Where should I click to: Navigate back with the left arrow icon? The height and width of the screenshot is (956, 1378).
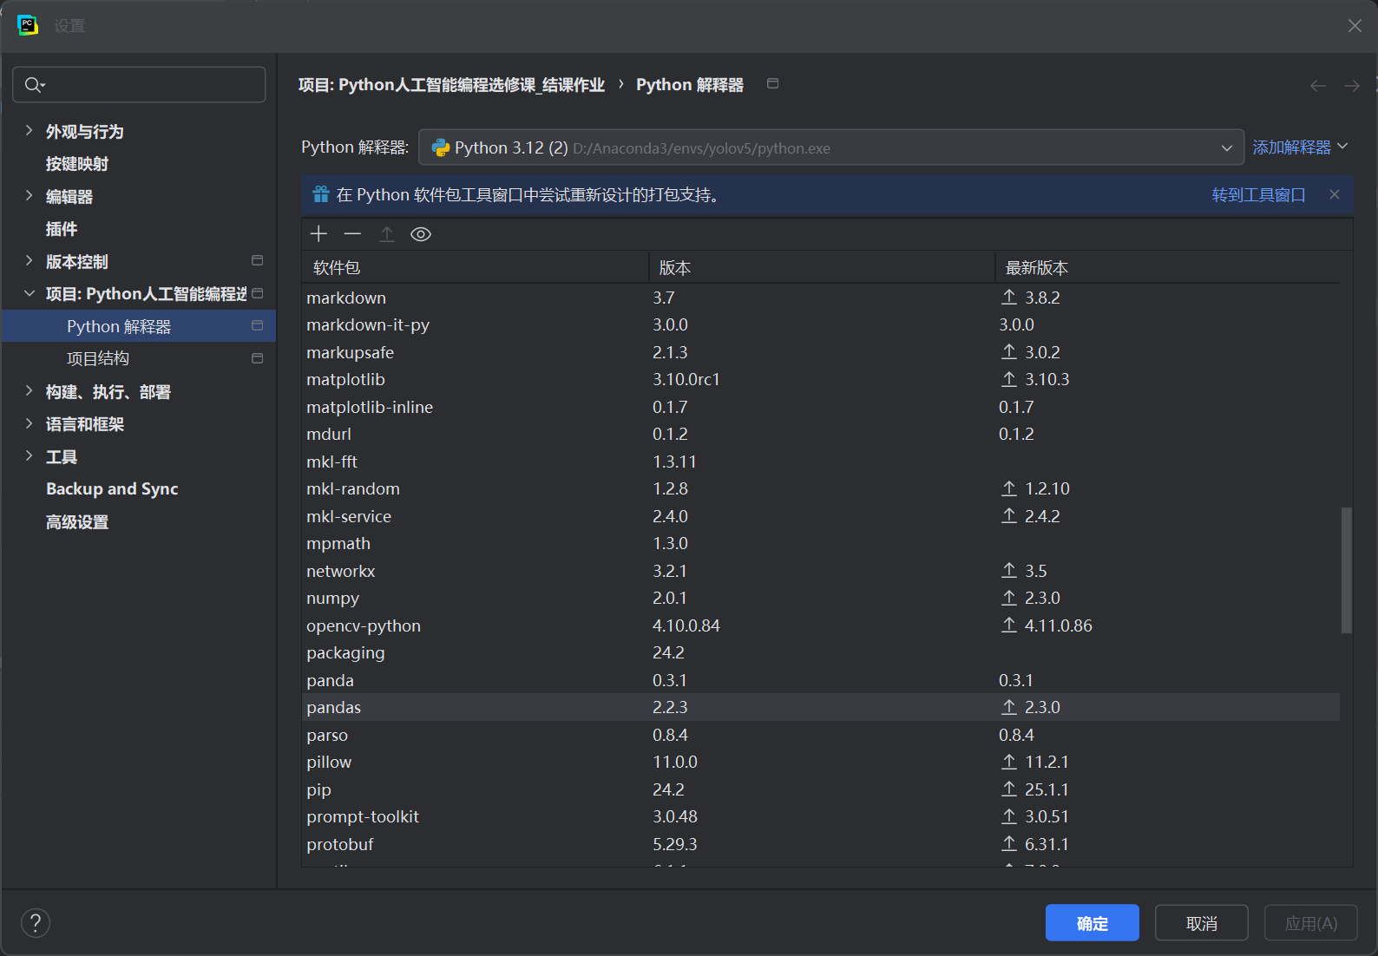[1318, 85]
